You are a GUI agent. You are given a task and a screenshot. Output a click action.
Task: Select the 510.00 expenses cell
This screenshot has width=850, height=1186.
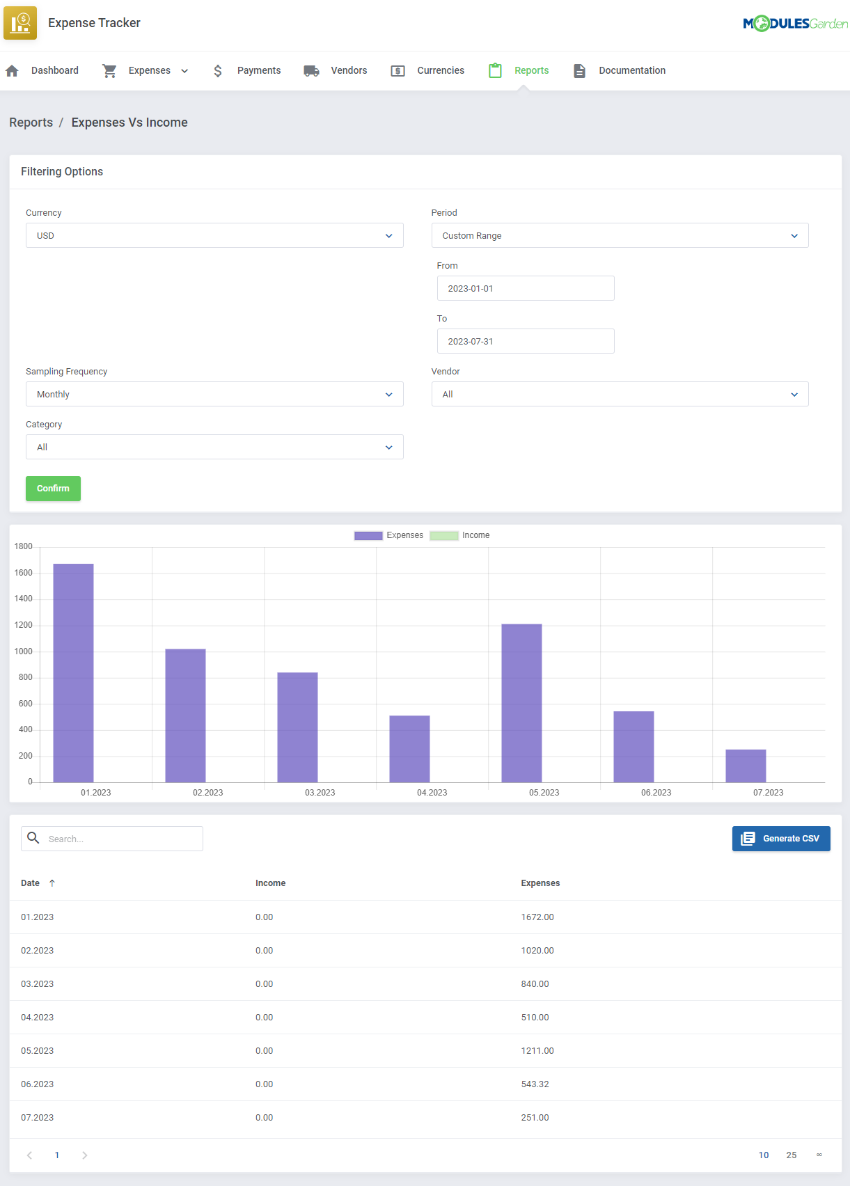point(535,1018)
